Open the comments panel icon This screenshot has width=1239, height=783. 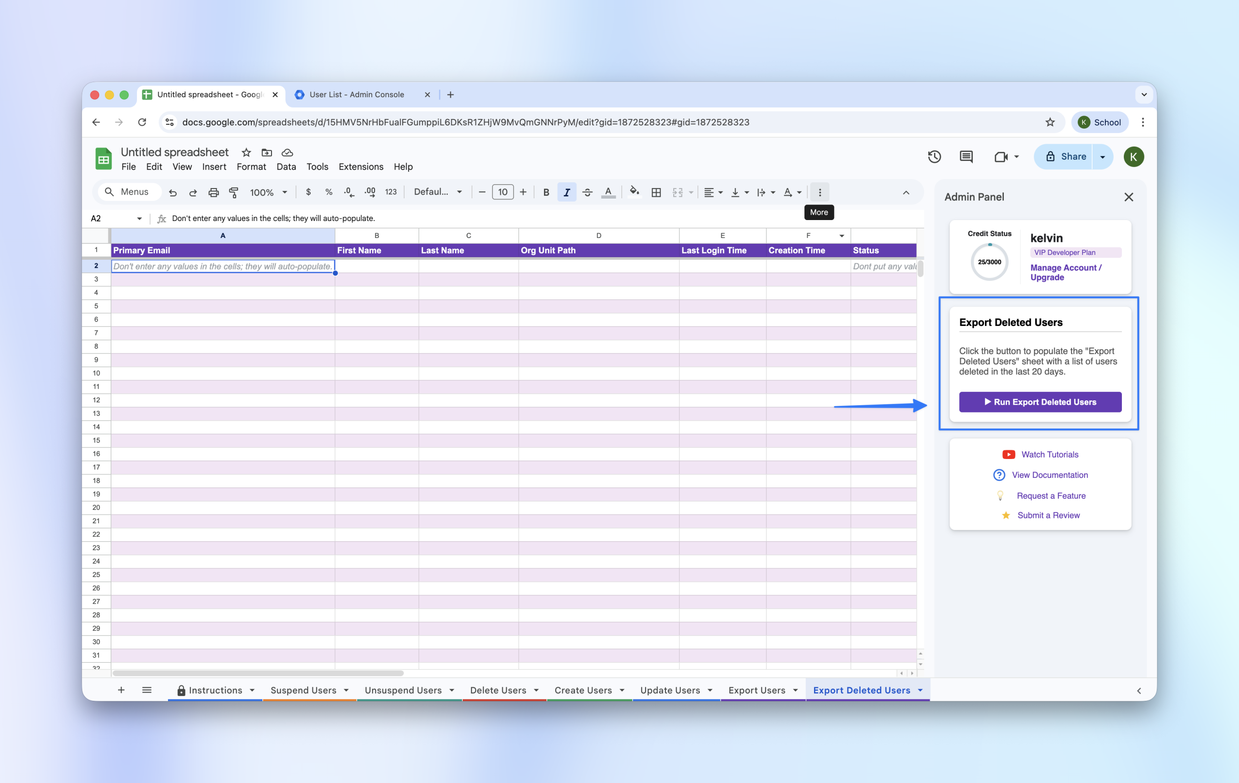[x=966, y=157]
